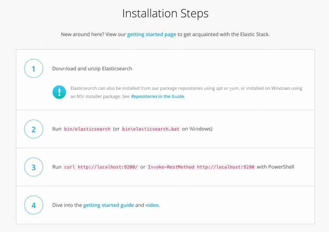
Task: Click the 'on Windows)' text in step 2
Action: [197, 129]
